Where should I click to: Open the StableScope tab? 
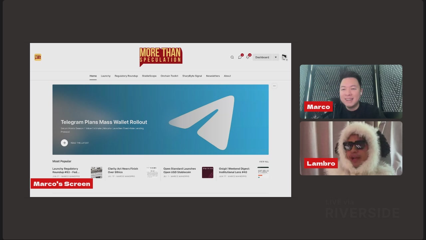(149, 76)
